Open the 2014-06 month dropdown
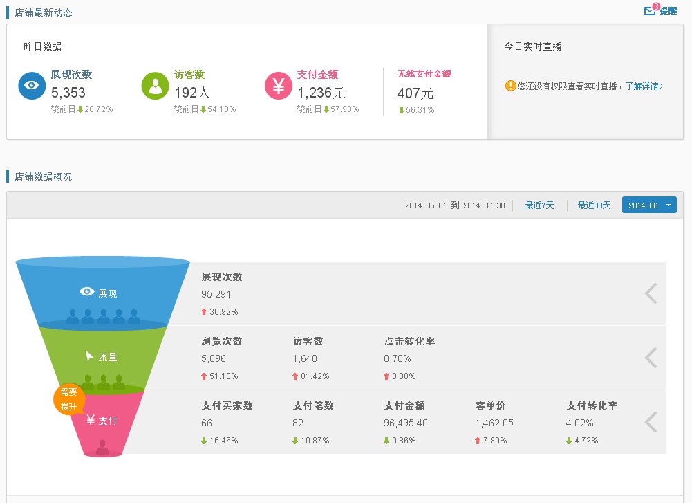The width and height of the screenshot is (692, 503). 649,205
